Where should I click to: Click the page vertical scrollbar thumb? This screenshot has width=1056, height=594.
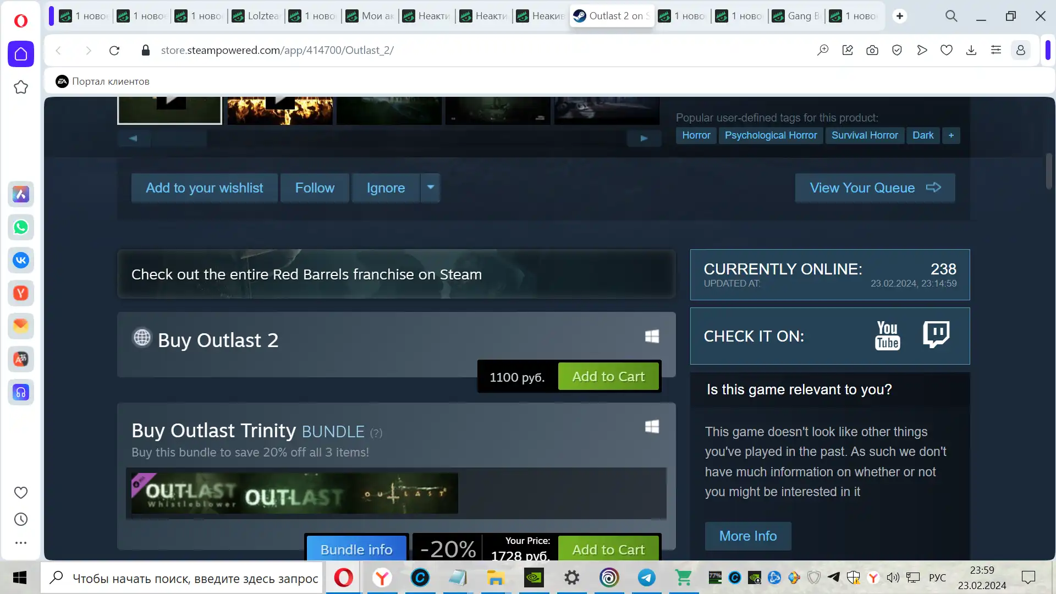coord(1049,170)
